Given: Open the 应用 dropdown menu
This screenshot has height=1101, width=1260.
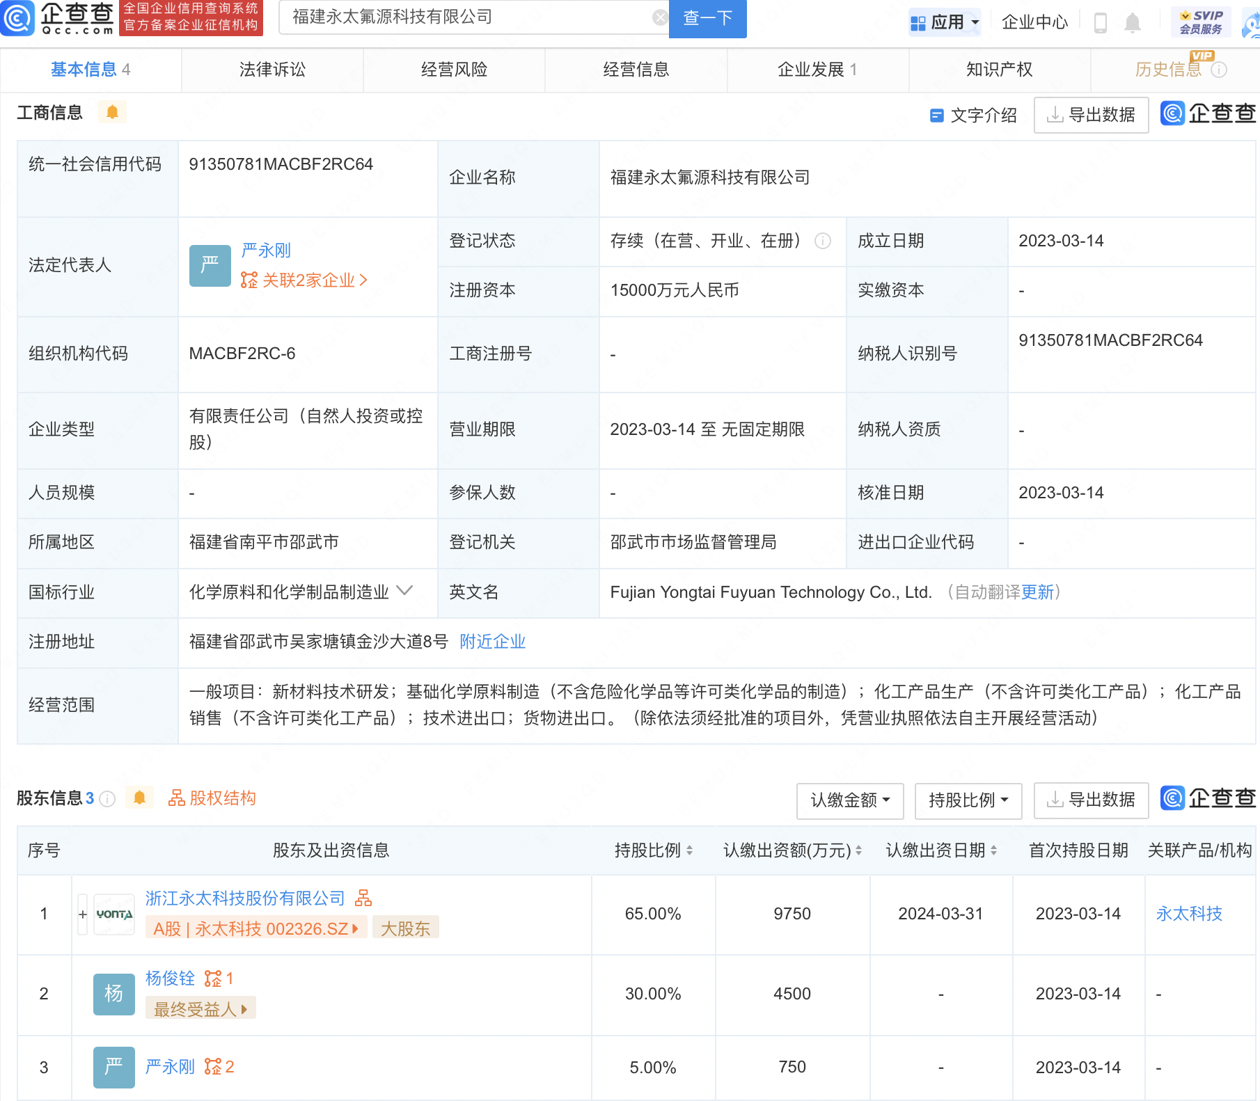Looking at the screenshot, I should 945,22.
